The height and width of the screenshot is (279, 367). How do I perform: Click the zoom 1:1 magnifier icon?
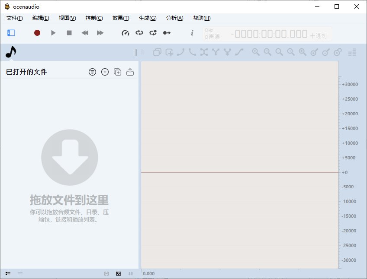(291, 52)
